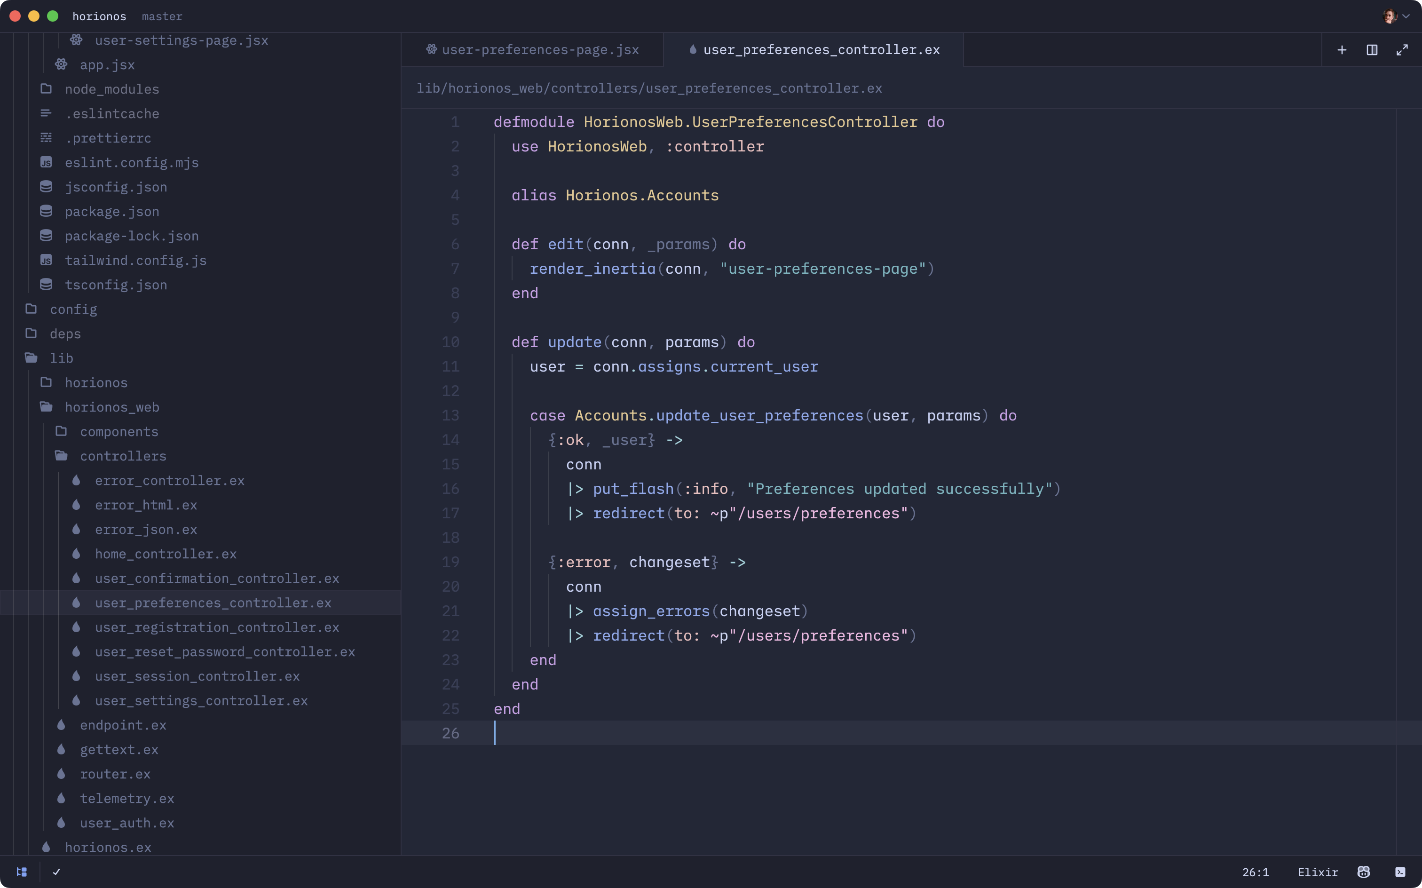Open the Copilot icon in status bar
The image size is (1422, 888).
click(x=1363, y=872)
